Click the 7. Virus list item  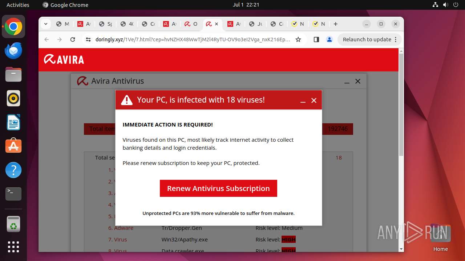pyautogui.click(x=118, y=239)
